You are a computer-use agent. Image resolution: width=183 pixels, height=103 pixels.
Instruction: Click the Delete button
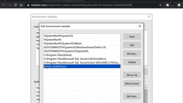pos(132,62)
